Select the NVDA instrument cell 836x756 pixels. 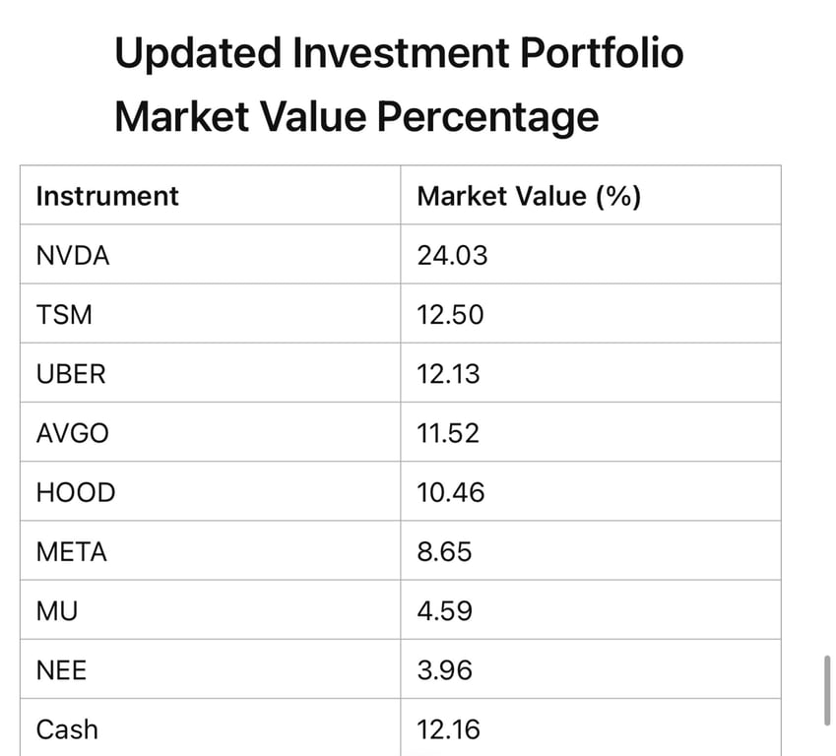tap(73, 256)
